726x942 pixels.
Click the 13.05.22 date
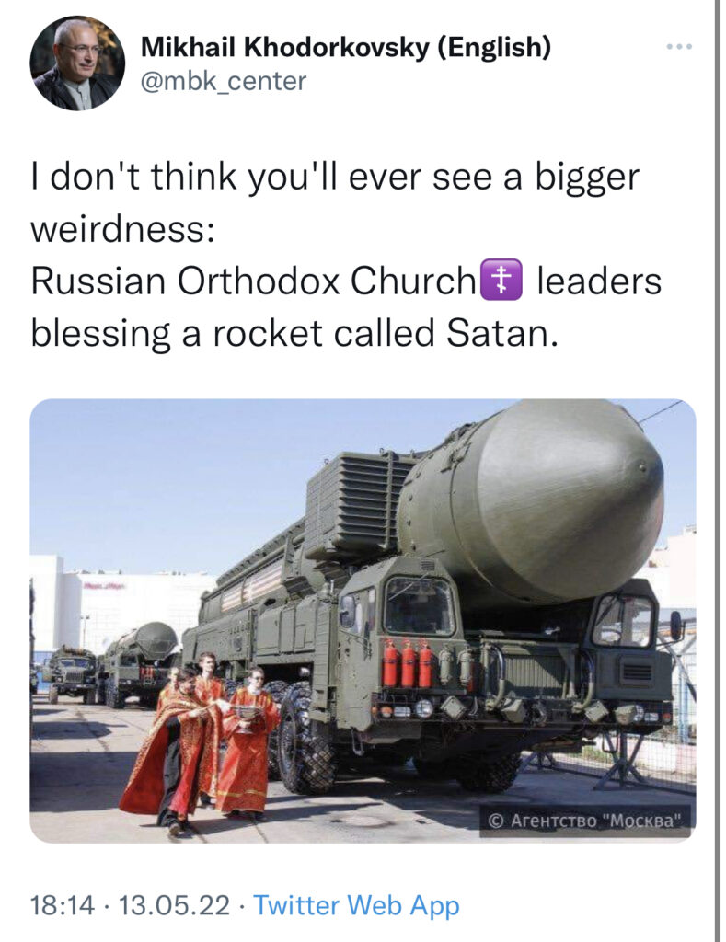point(174,905)
